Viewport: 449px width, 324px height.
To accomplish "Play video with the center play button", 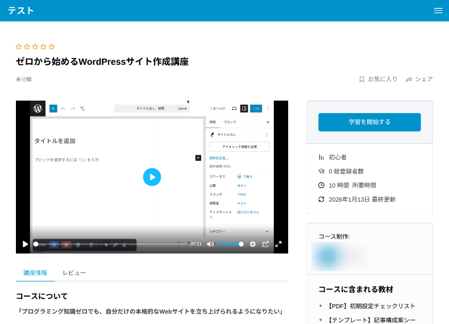I will (x=152, y=177).
